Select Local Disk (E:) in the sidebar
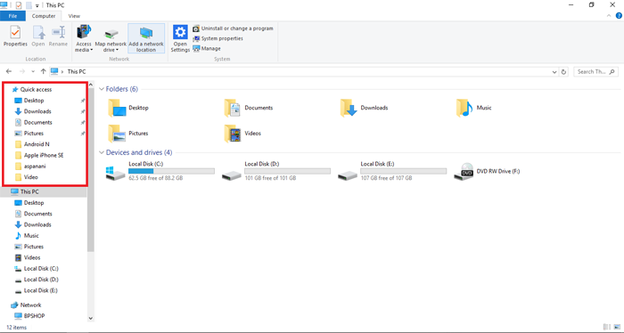 tap(41, 290)
